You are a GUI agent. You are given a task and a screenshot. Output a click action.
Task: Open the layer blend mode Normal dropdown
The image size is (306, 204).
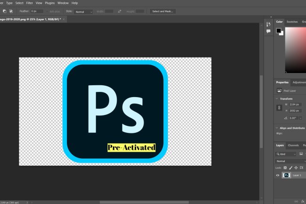coord(290,161)
